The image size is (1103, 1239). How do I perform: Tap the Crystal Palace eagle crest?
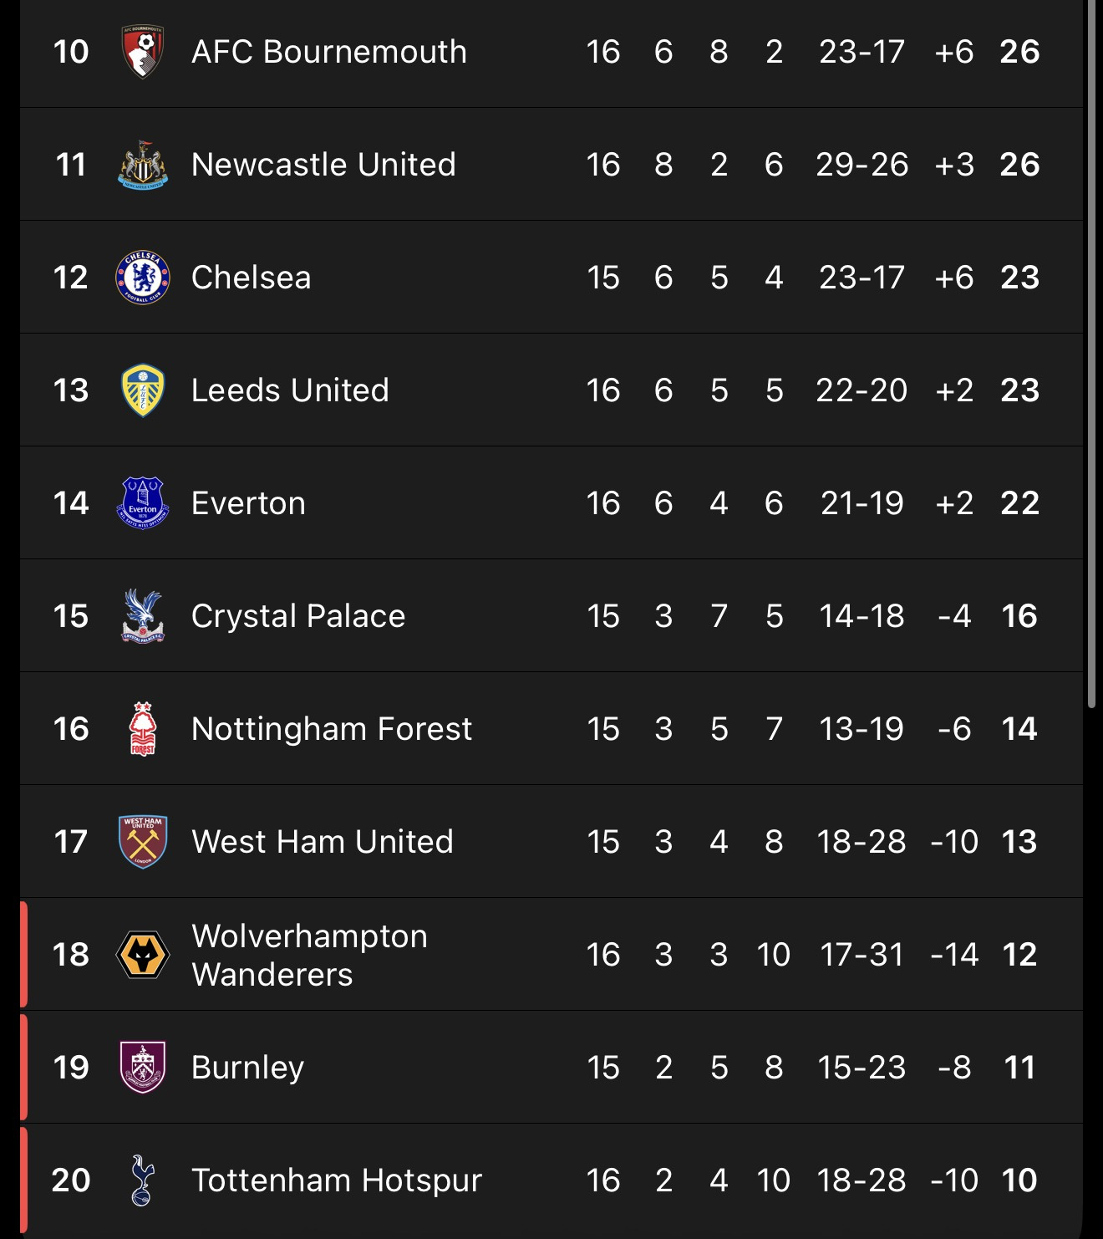point(143,616)
